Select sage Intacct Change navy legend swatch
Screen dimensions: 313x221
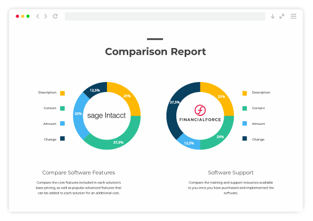coord(63,138)
